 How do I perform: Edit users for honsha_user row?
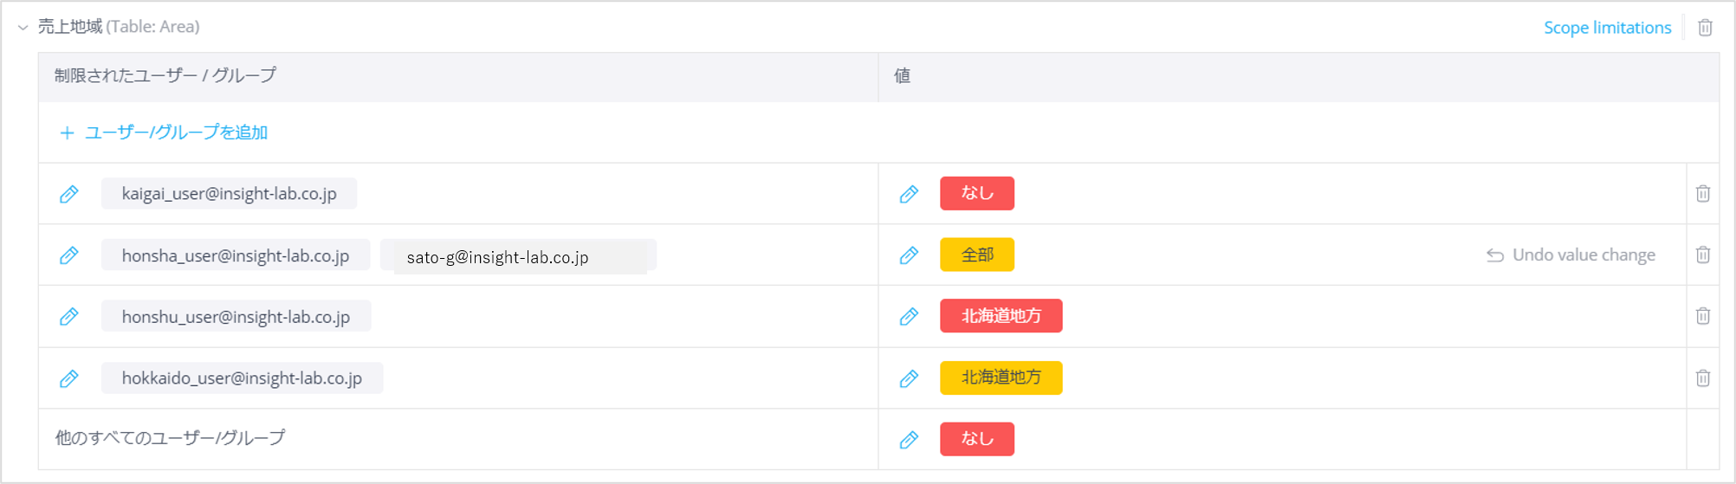(69, 255)
